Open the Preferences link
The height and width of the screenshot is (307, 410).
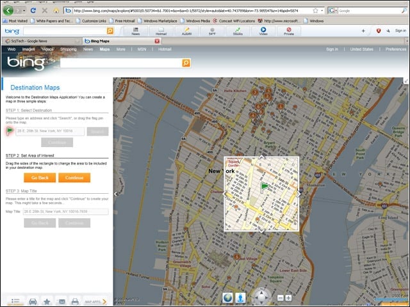click(x=396, y=49)
